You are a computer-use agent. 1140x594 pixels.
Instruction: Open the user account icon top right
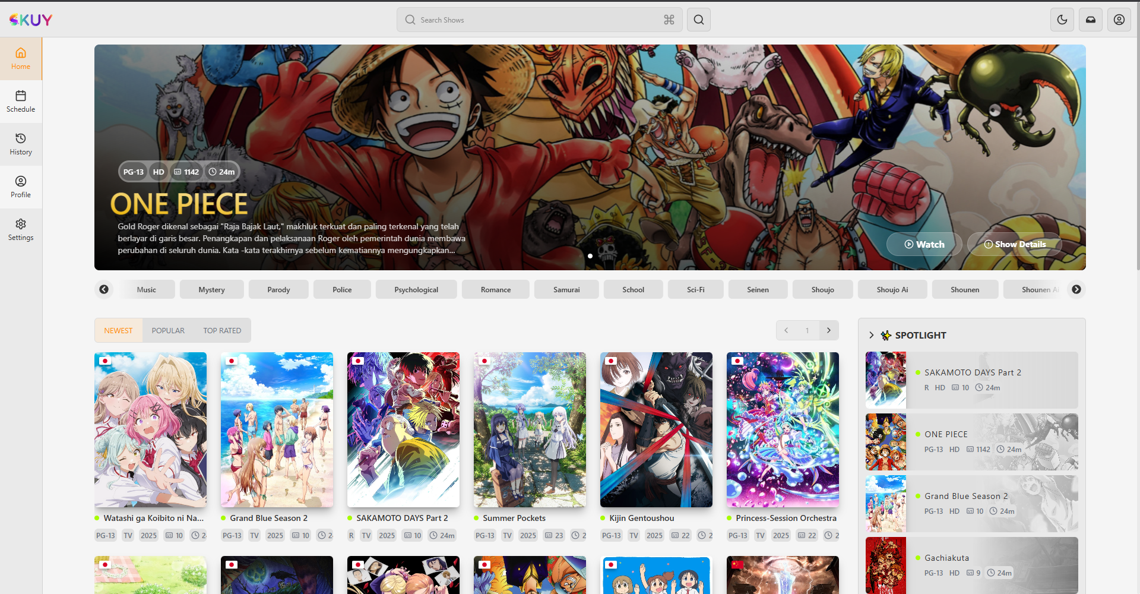[x=1119, y=20]
